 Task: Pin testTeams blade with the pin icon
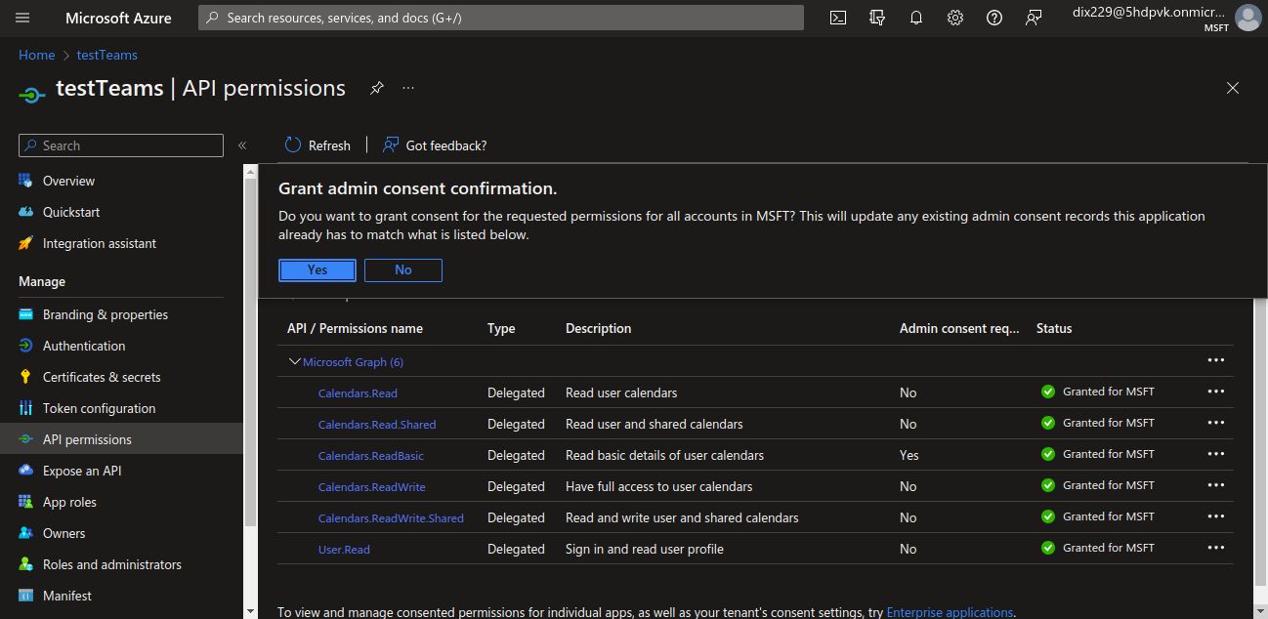(377, 88)
